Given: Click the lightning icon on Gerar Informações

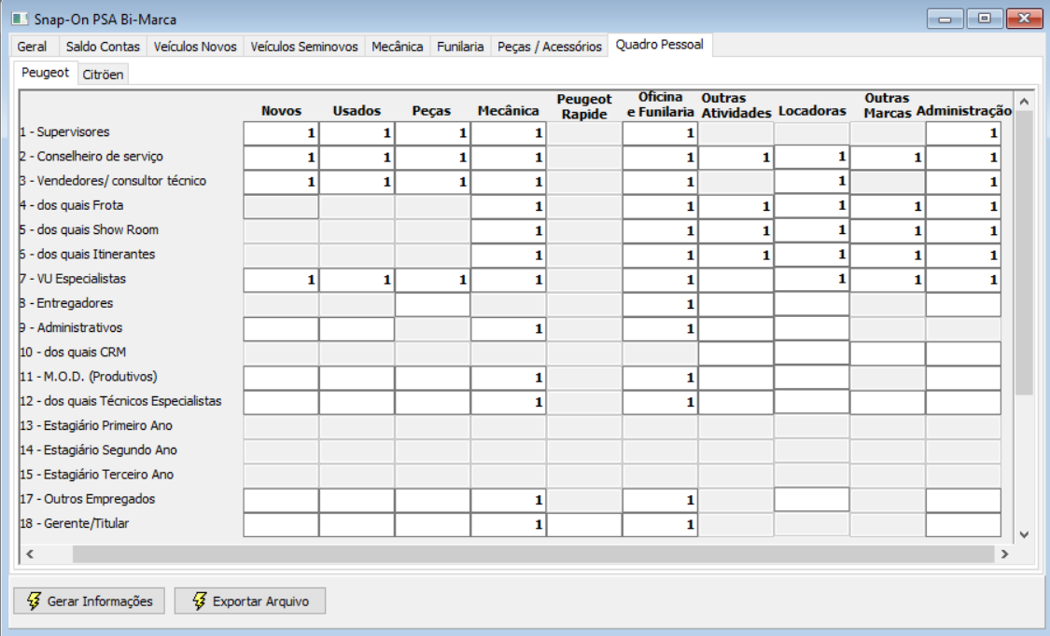Looking at the screenshot, I should point(34,601).
